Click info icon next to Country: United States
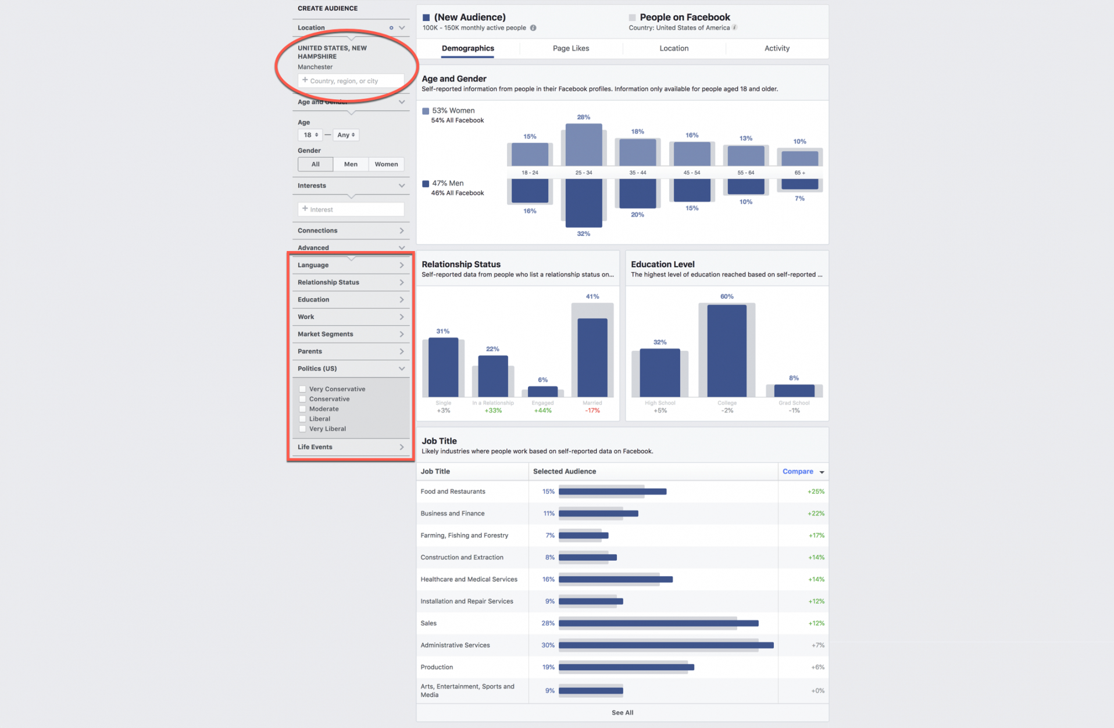 point(735,28)
